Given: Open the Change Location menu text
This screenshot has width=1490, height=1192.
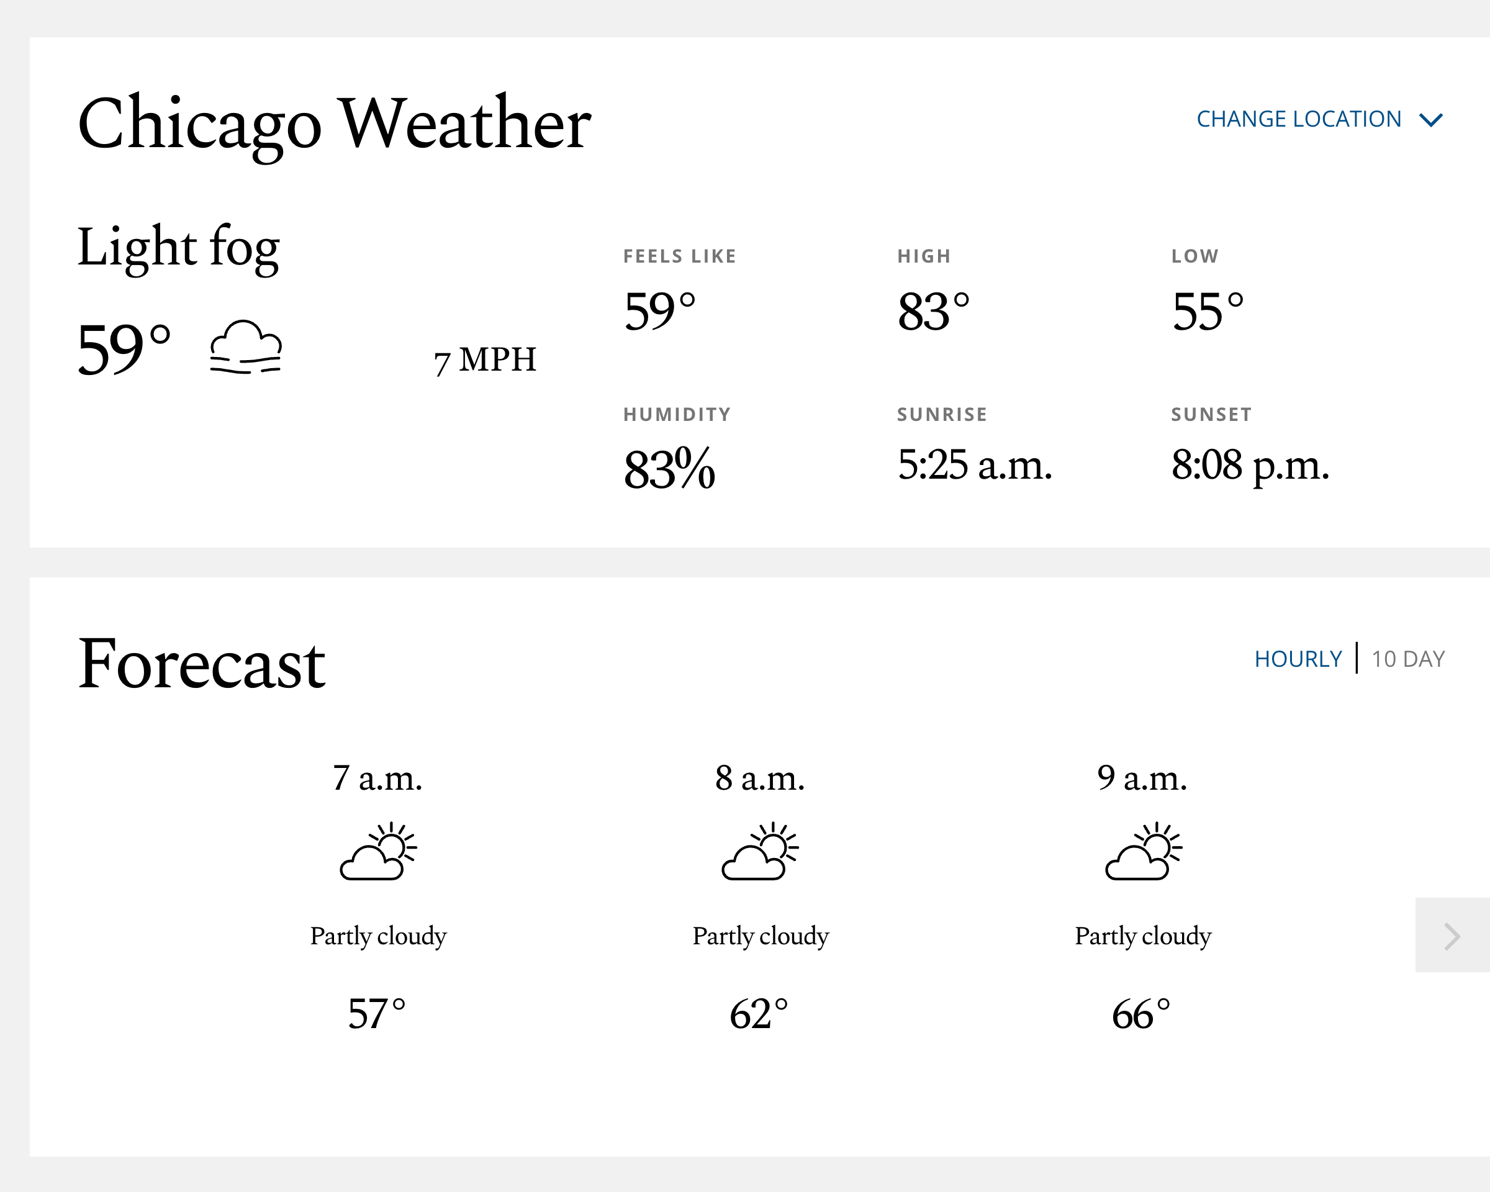Looking at the screenshot, I should point(1299,120).
